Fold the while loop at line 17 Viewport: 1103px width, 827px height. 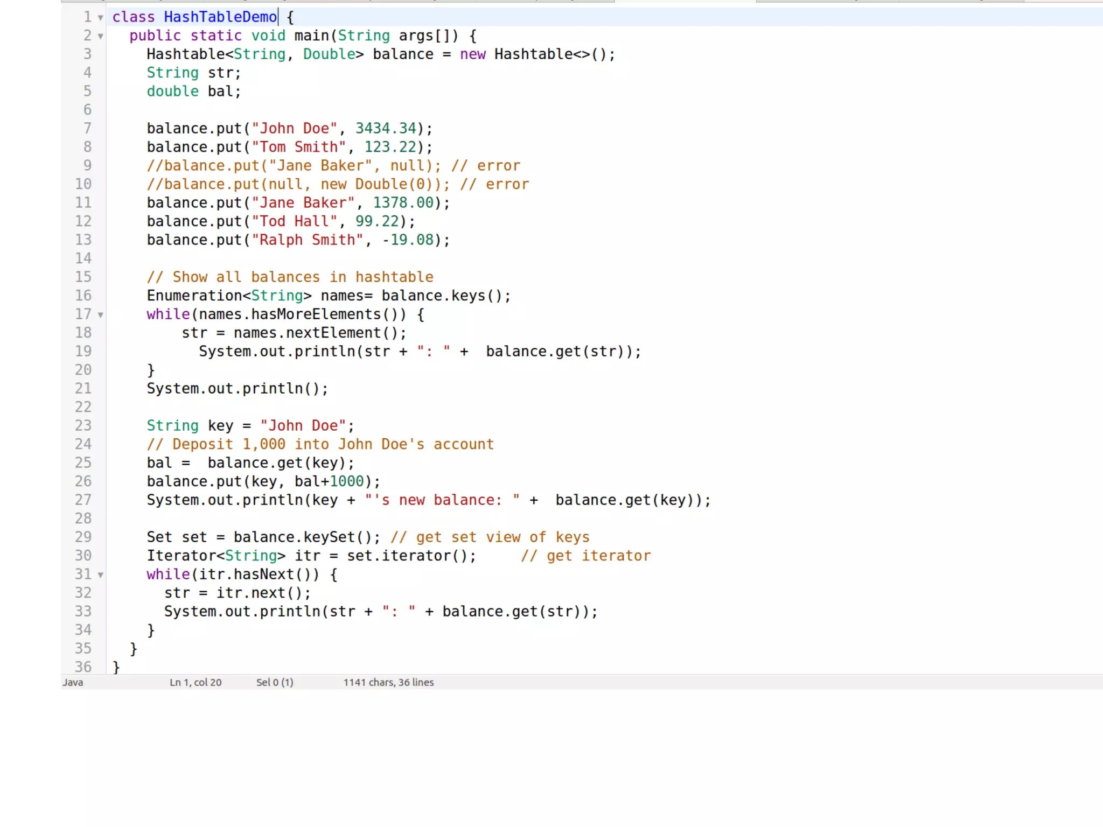pyautogui.click(x=100, y=315)
